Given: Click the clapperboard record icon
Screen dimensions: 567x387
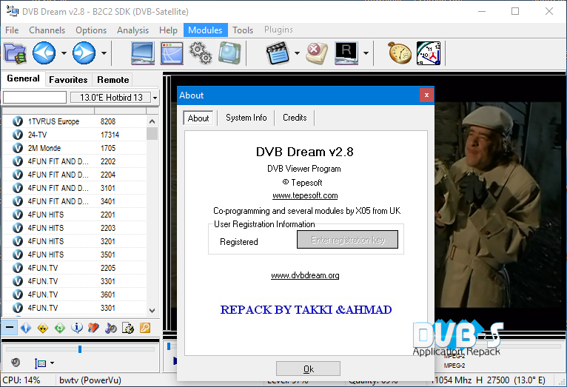Looking at the screenshot, I should click(278, 53).
